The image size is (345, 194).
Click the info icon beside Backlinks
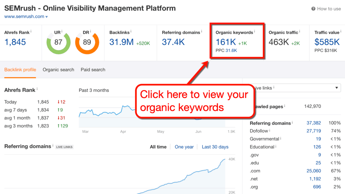[131, 31]
